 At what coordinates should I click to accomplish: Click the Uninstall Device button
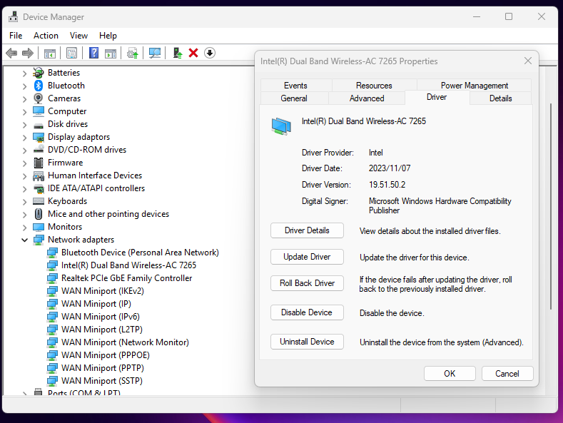307,342
